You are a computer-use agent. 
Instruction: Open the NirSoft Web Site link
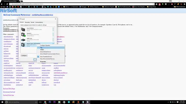coord(8,95)
